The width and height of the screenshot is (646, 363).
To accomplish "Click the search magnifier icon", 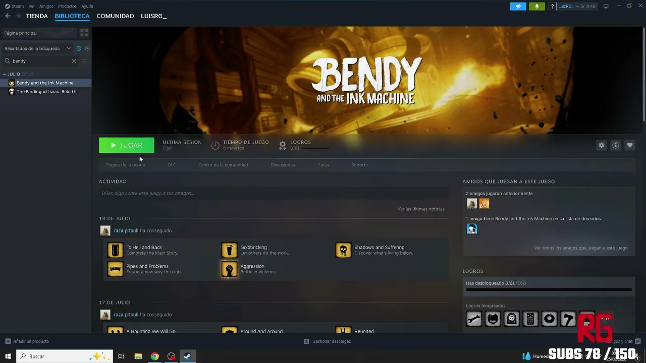I will click(x=7, y=61).
